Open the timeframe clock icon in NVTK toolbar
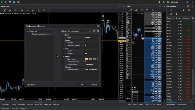The image size is (195, 110). (x=16, y=10)
